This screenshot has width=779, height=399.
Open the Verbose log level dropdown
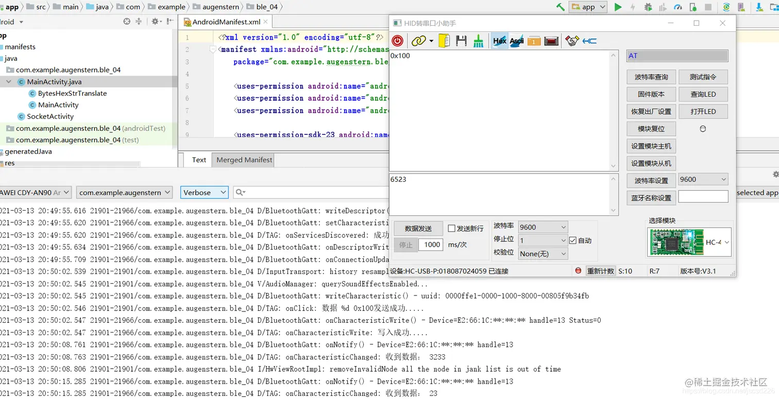pyautogui.click(x=205, y=193)
